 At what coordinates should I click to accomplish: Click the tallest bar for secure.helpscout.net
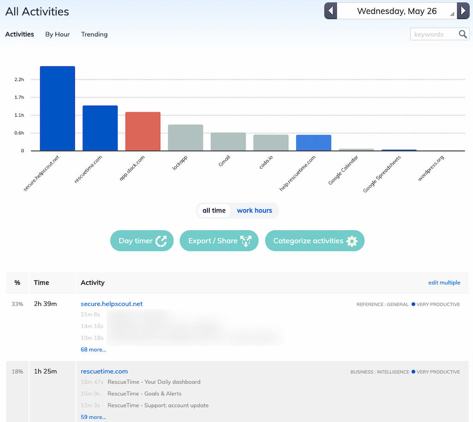[57, 108]
